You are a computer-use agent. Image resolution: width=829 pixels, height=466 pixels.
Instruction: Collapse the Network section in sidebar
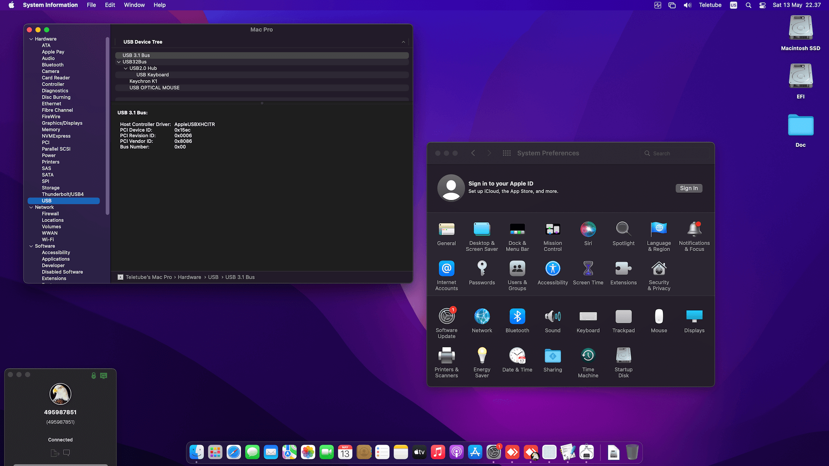pos(31,207)
